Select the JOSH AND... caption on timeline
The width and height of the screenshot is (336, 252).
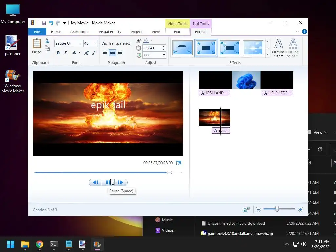215,93
